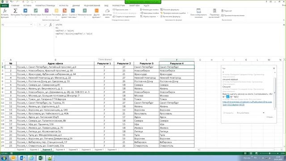Open the Recently Used functions icon
Screen dimensions: 286x161
point(25,11)
